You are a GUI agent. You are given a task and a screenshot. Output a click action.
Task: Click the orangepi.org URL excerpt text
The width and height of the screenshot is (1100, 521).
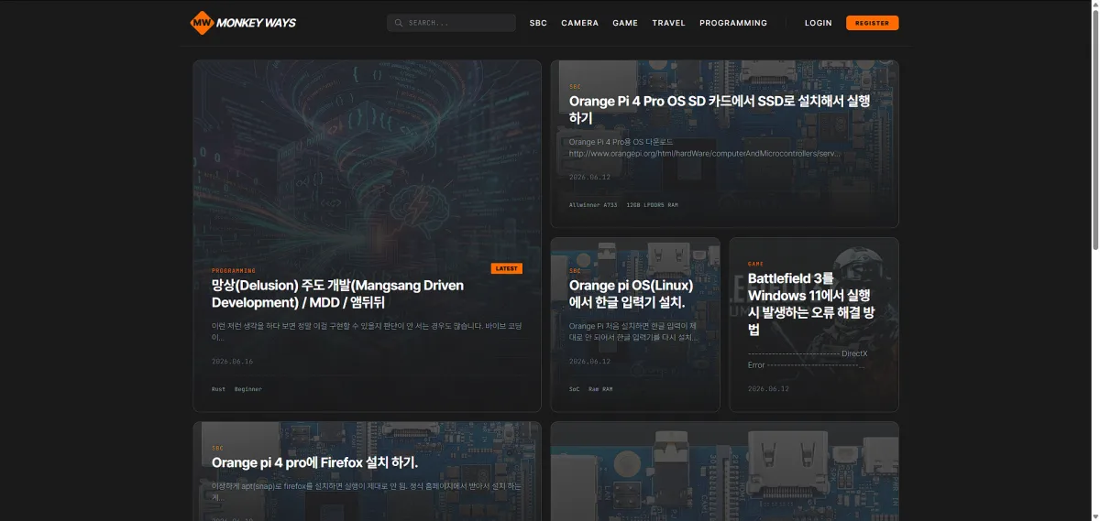pyautogui.click(x=705, y=154)
